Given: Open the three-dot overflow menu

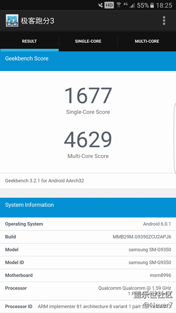Looking at the screenshot, I should 164,21.
